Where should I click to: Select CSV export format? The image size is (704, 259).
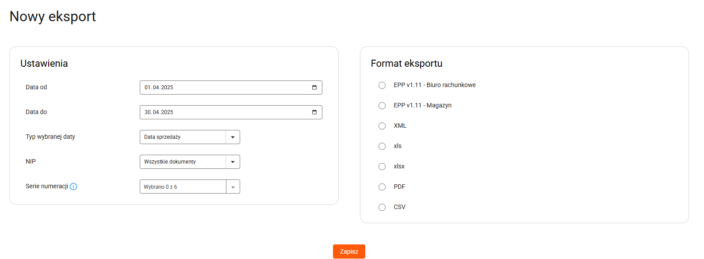click(382, 207)
